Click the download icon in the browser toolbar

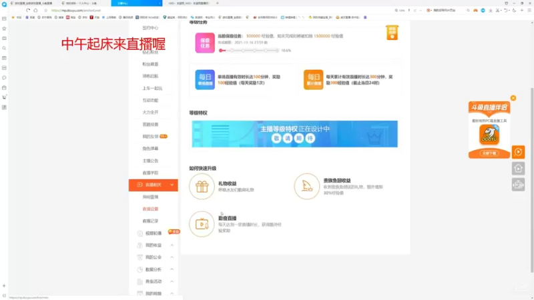(491, 10)
